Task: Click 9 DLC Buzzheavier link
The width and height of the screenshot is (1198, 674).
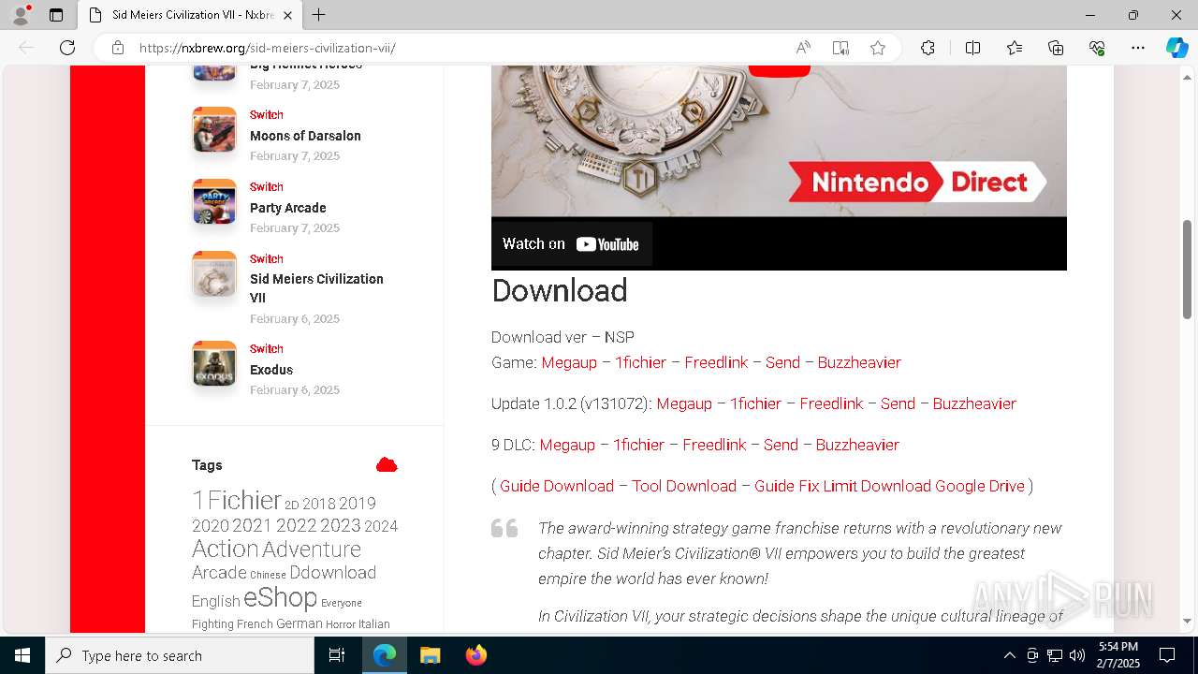Action: tap(857, 445)
